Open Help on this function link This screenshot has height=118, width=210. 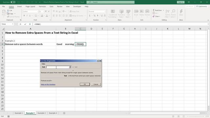point(48,85)
